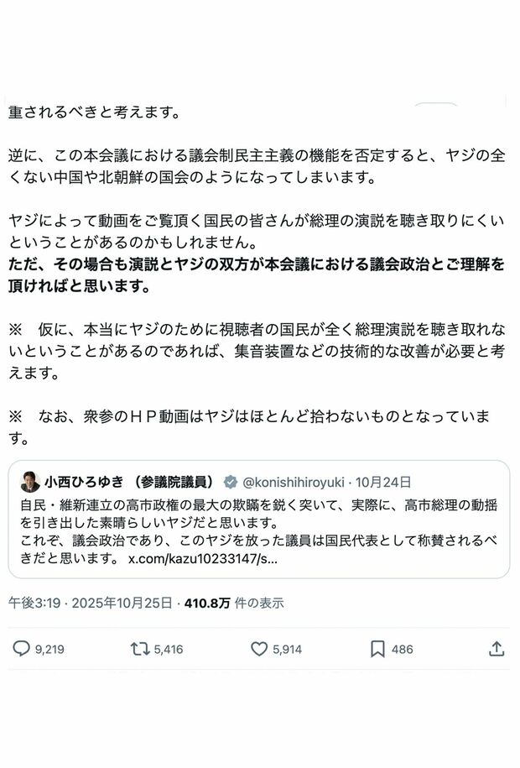Click the blue verified badge beside 小西ひろゆき
The image size is (520, 768).
(228, 482)
